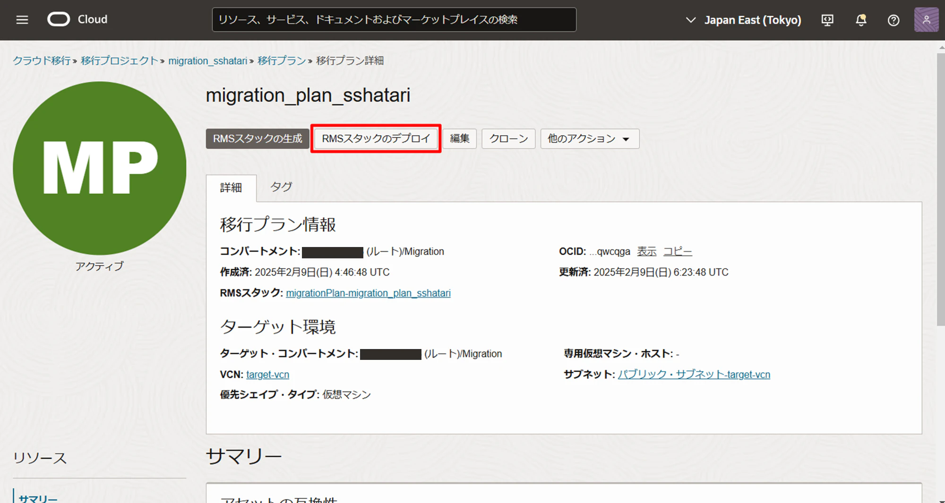This screenshot has width=945, height=503.
Task: Switch to the タグ tab
Action: (x=281, y=187)
